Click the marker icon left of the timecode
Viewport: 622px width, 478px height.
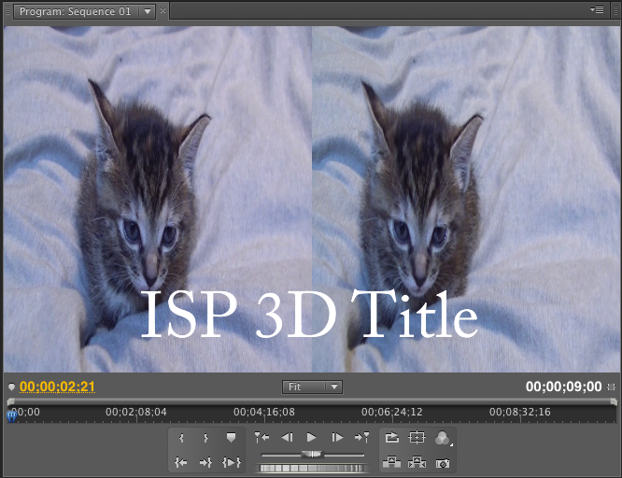(x=11, y=387)
